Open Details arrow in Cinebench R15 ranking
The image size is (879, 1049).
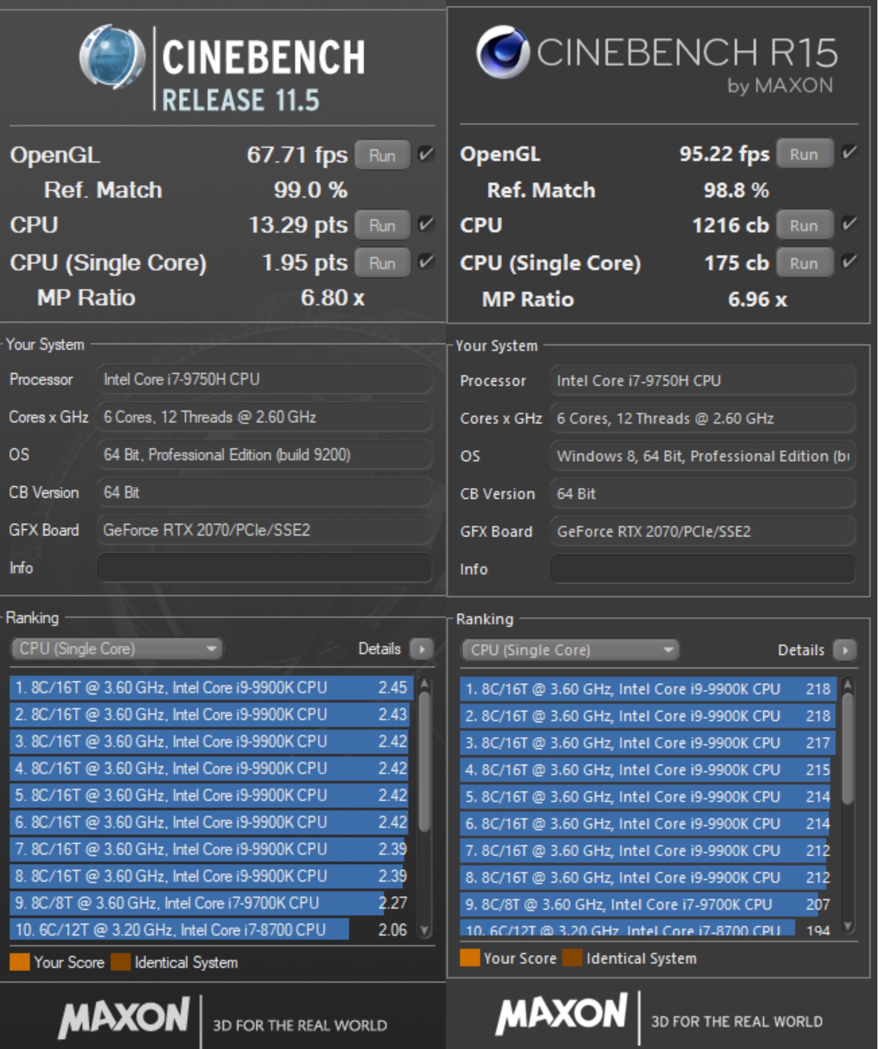[845, 650]
